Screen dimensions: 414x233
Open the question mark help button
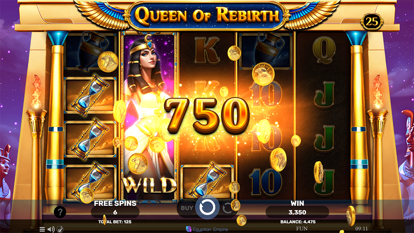coord(60,212)
